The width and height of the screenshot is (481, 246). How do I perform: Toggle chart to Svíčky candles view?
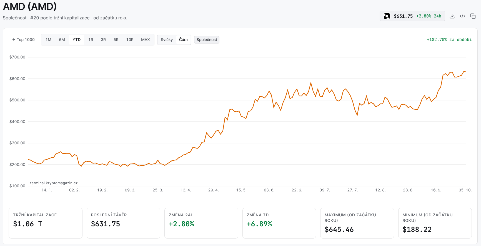pos(167,40)
